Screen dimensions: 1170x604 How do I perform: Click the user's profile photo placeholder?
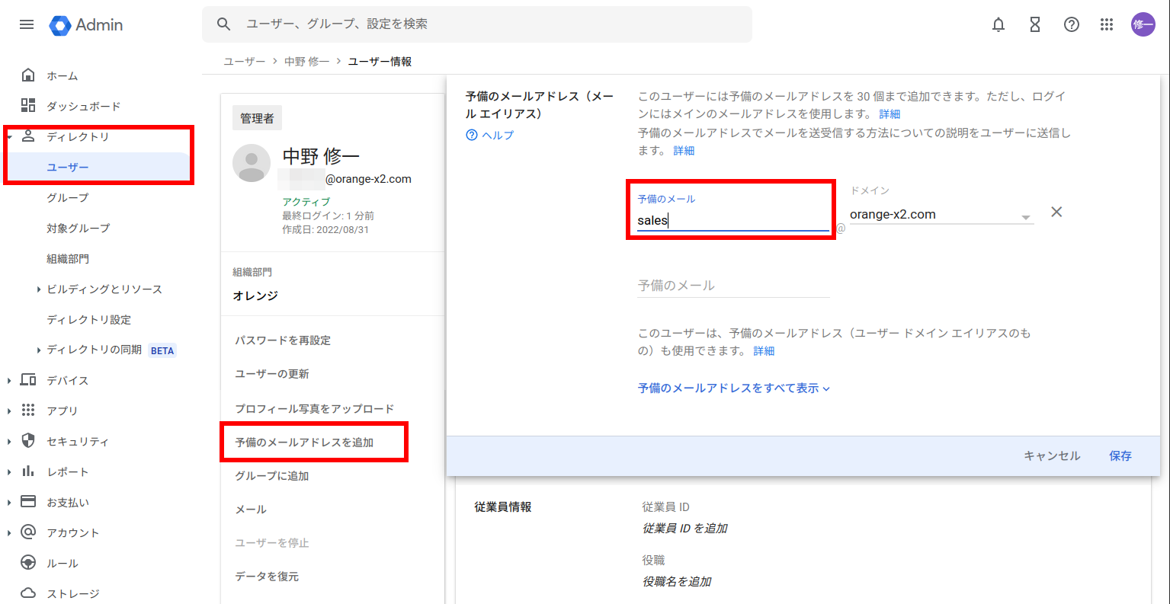(x=252, y=164)
